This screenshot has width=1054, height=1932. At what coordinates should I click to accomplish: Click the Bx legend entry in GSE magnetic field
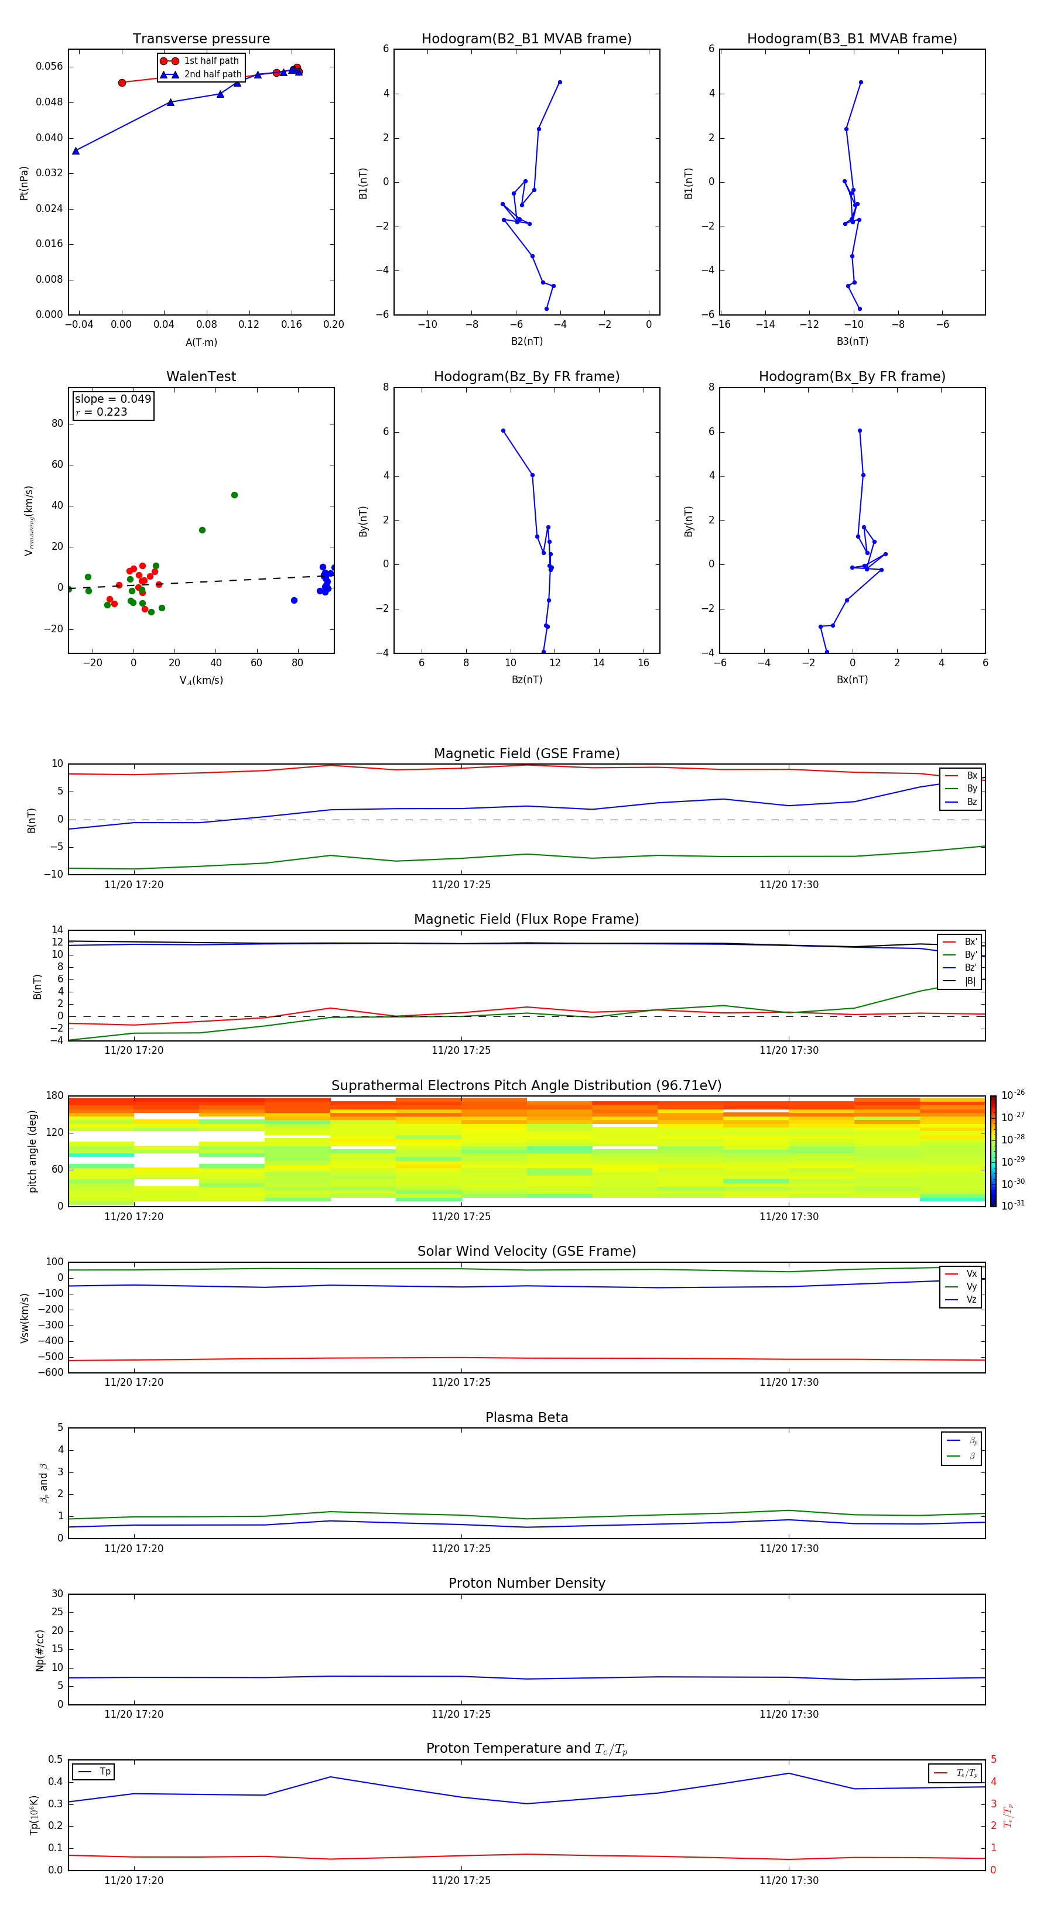tap(961, 776)
